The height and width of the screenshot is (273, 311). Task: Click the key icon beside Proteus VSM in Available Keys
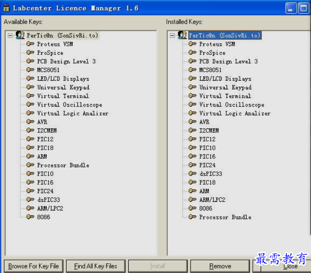click(x=30, y=44)
